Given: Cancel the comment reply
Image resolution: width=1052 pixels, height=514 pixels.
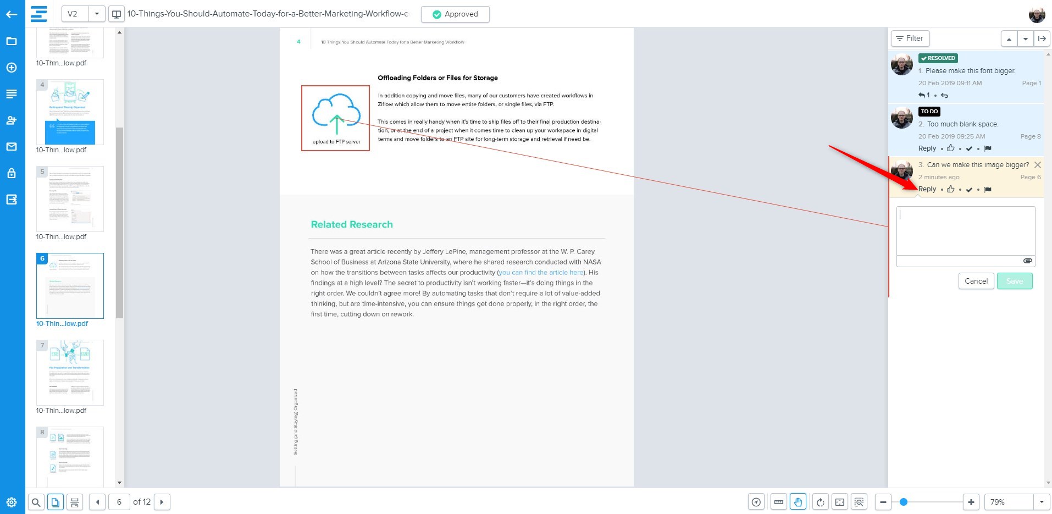Looking at the screenshot, I should 976,281.
